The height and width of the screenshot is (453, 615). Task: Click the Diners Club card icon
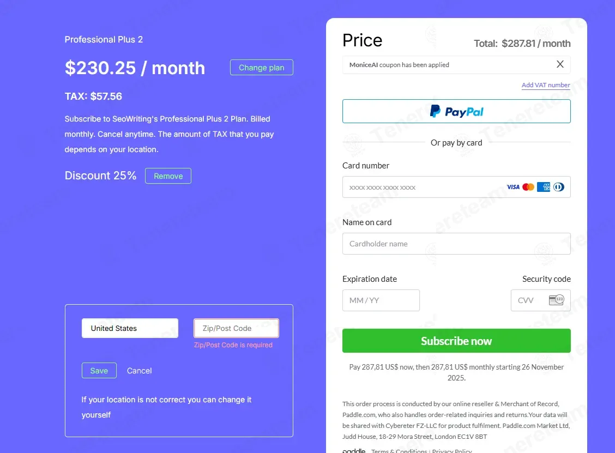[x=558, y=187]
